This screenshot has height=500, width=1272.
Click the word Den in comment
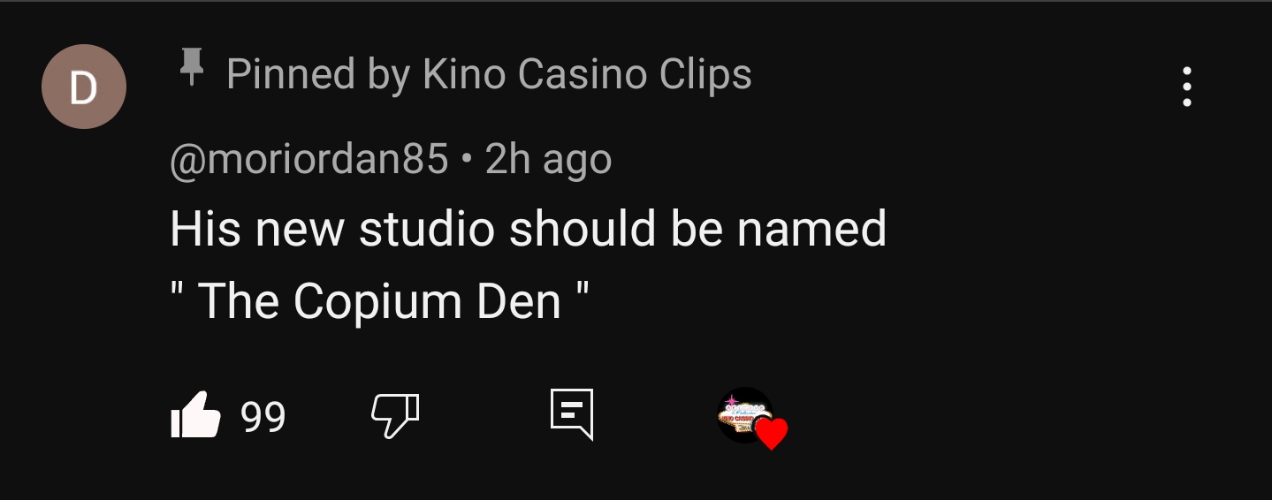click(x=519, y=302)
